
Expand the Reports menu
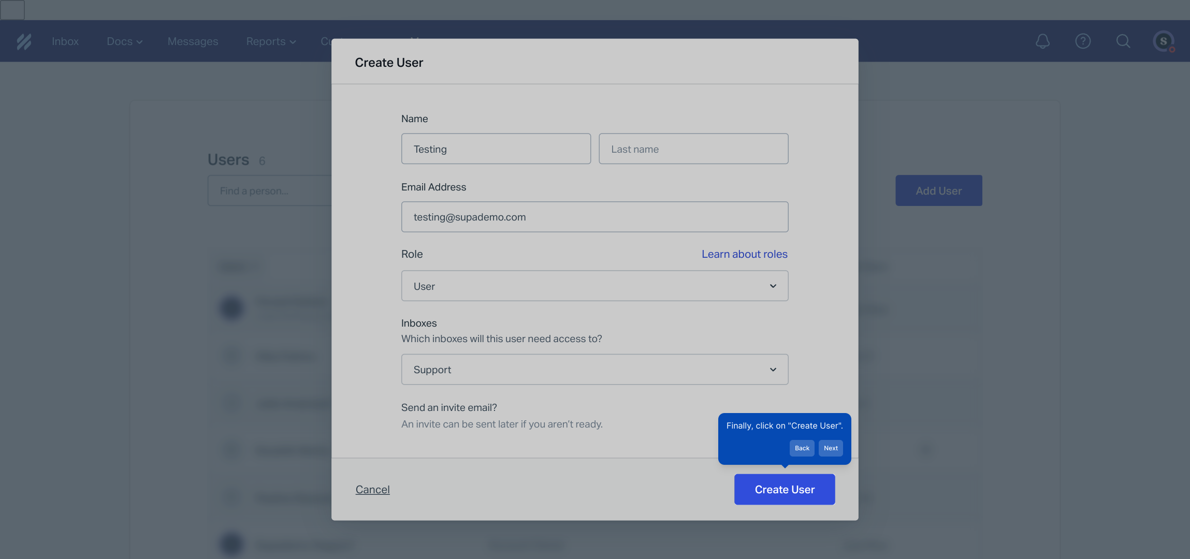[x=271, y=41]
